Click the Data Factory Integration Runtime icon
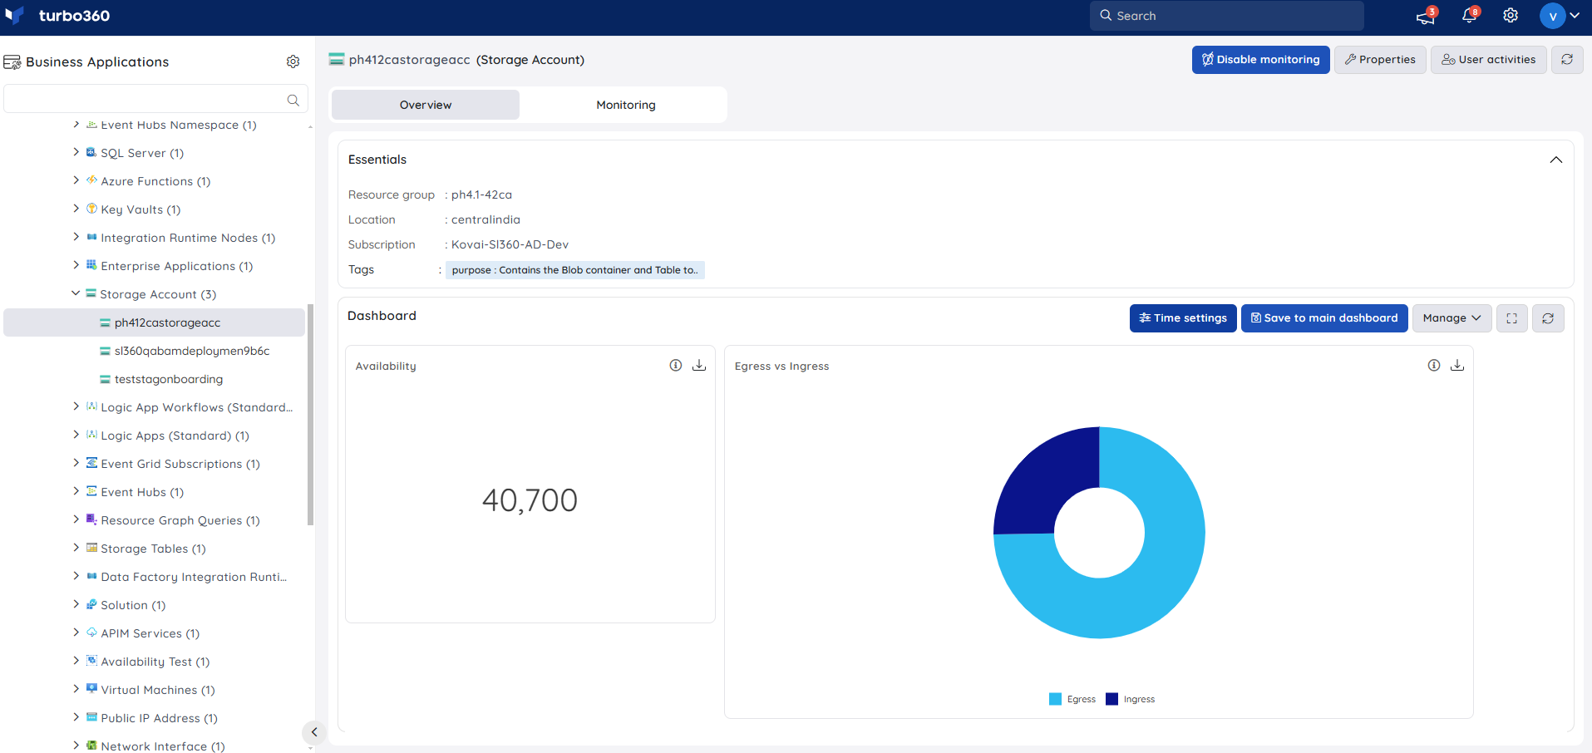This screenshot has height=753, width=1592. click(x=91, y=576)
